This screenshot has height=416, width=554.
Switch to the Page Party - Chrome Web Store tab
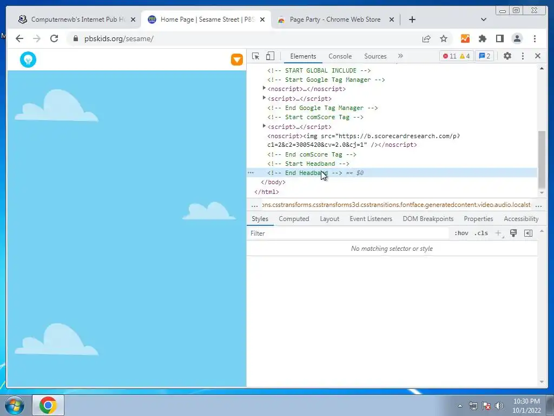[335, 19]
